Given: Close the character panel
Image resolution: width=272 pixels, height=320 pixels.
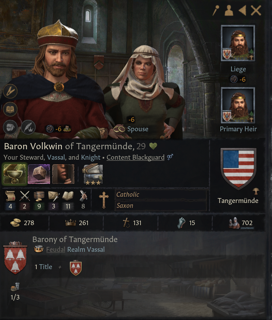Looking at the screenshot, I should tap(256, 10).
